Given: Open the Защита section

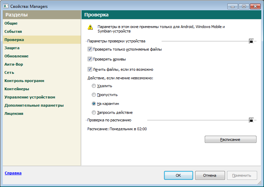Looking at the screenshot, I should point(42,48).
